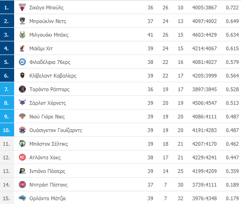
Task: Click the Brooklyn Nets logo icon
Action: tap(22, 21)
